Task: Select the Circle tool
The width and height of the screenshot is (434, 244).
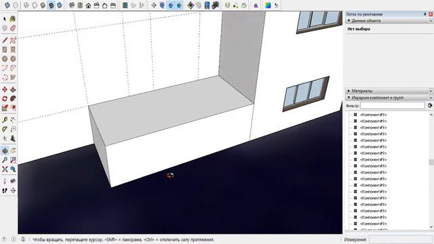Action: 5,59
